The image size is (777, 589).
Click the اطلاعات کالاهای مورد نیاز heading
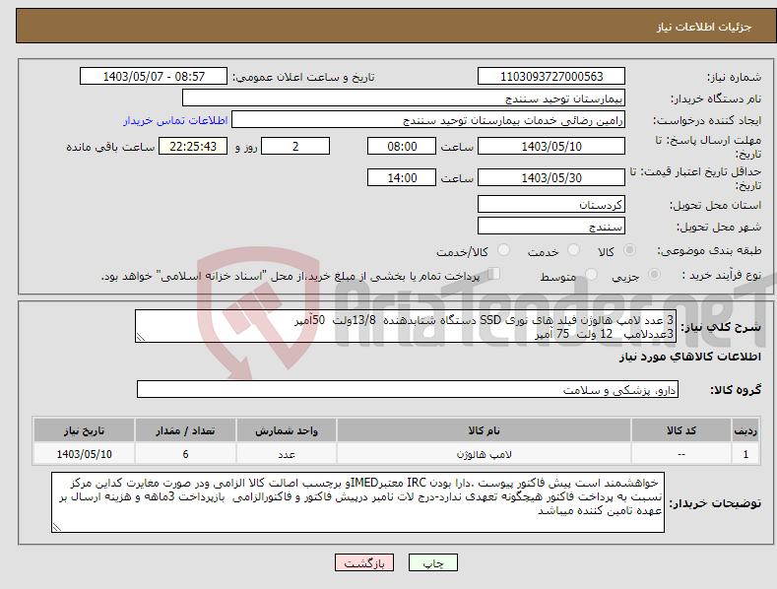[x=689, y=357]
